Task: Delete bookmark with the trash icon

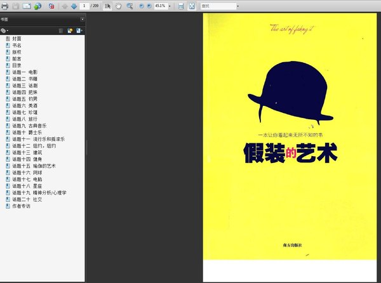Action: click(x=61, y=30)
